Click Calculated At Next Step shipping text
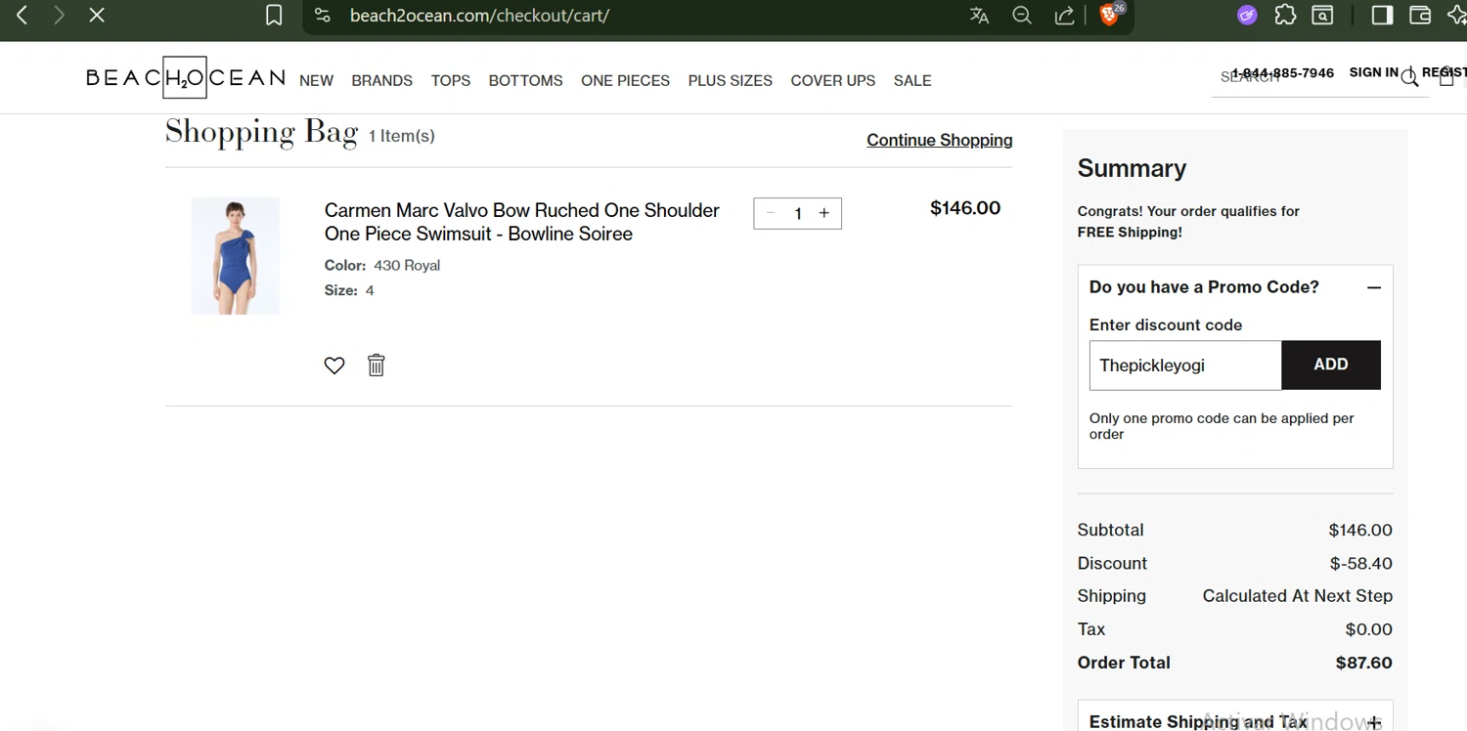 pos(1298,596)
